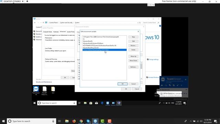Click the Edit text... button
This screenshot has height=124, width=220.
pyautogui.click(x=133, y=67)
